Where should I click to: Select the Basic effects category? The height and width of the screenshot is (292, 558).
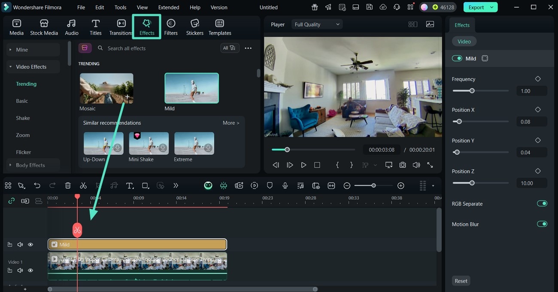(22, 101)
